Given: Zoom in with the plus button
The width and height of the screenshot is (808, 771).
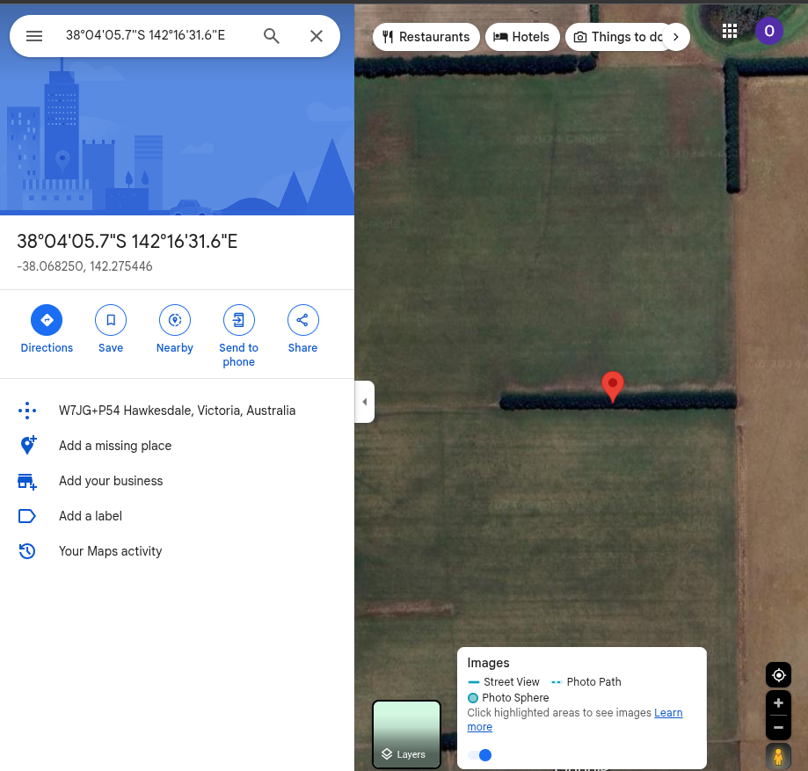Looking at the screenshot, I should point(779,703).
